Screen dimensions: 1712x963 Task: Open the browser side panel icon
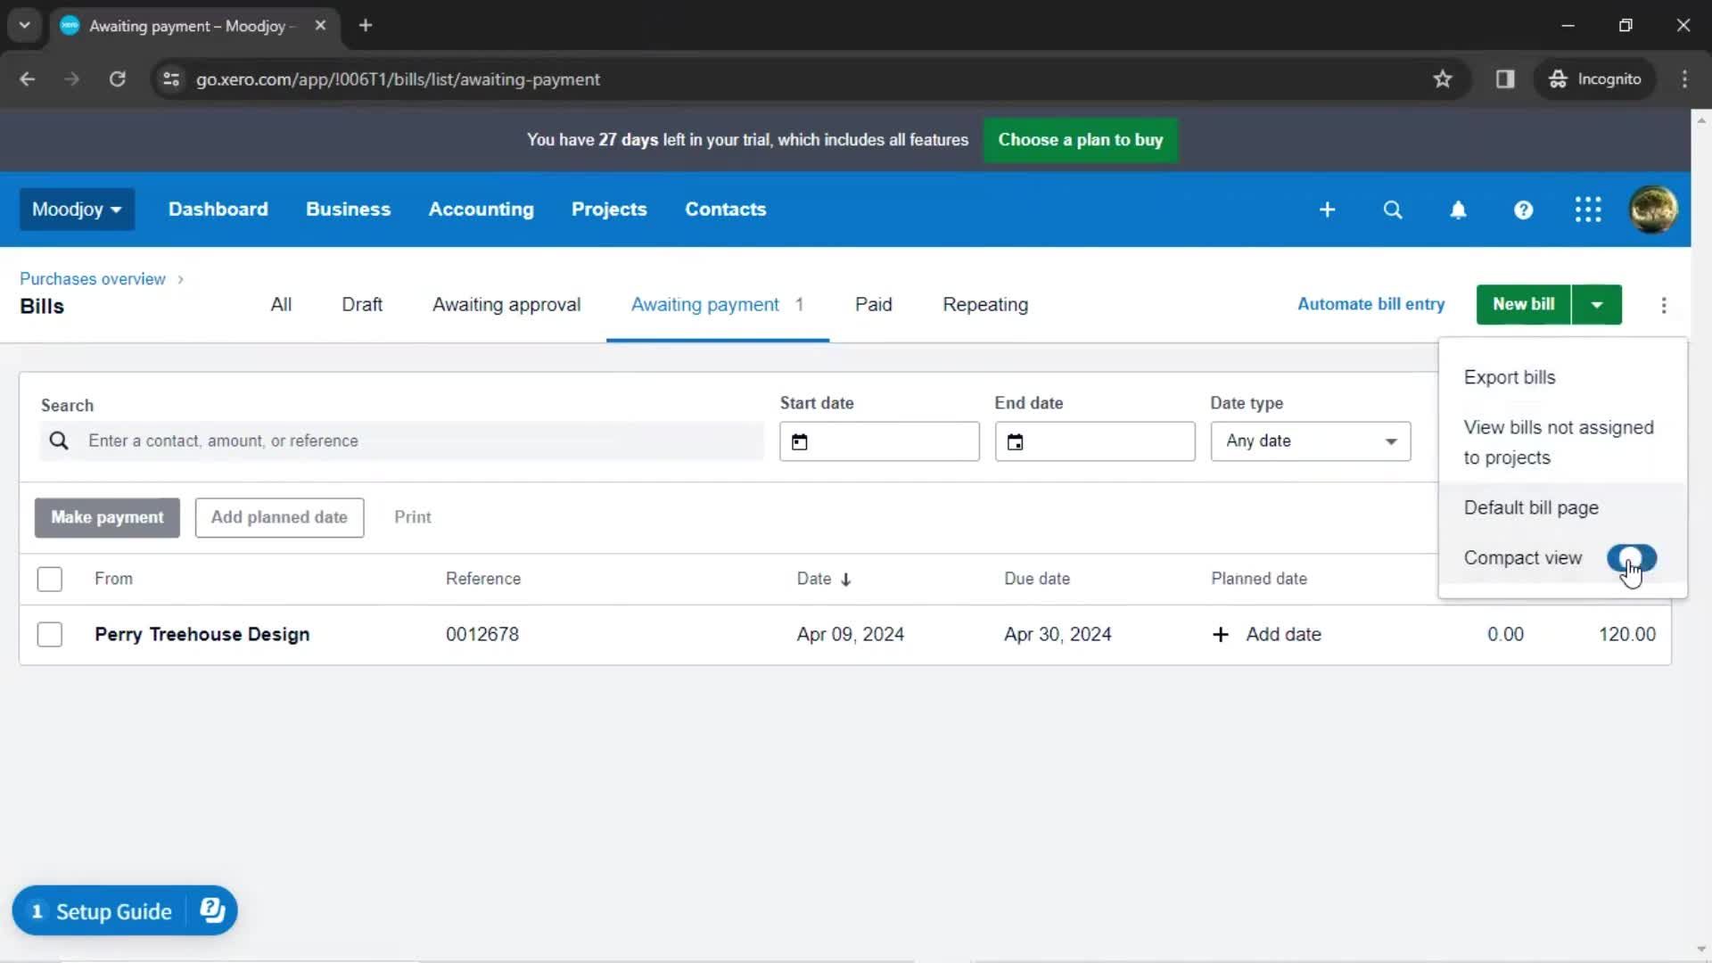[x=1505, y=79]
